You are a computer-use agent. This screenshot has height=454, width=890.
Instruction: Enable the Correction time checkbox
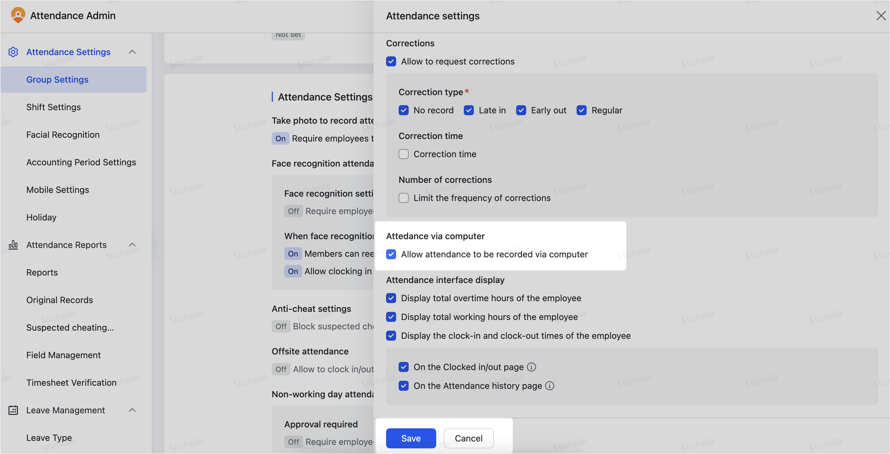(403, 154)
